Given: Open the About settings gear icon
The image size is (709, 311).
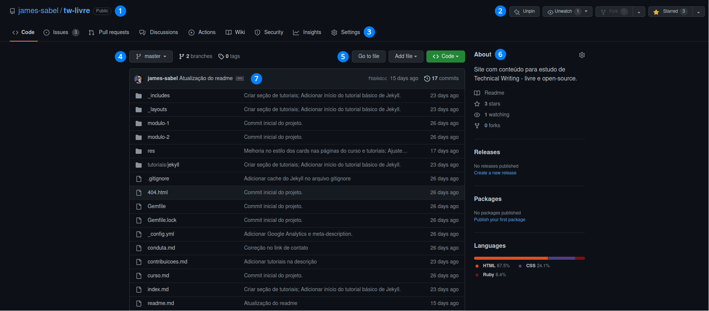Looking at the screenshot, I should click(x=582, y=55).
